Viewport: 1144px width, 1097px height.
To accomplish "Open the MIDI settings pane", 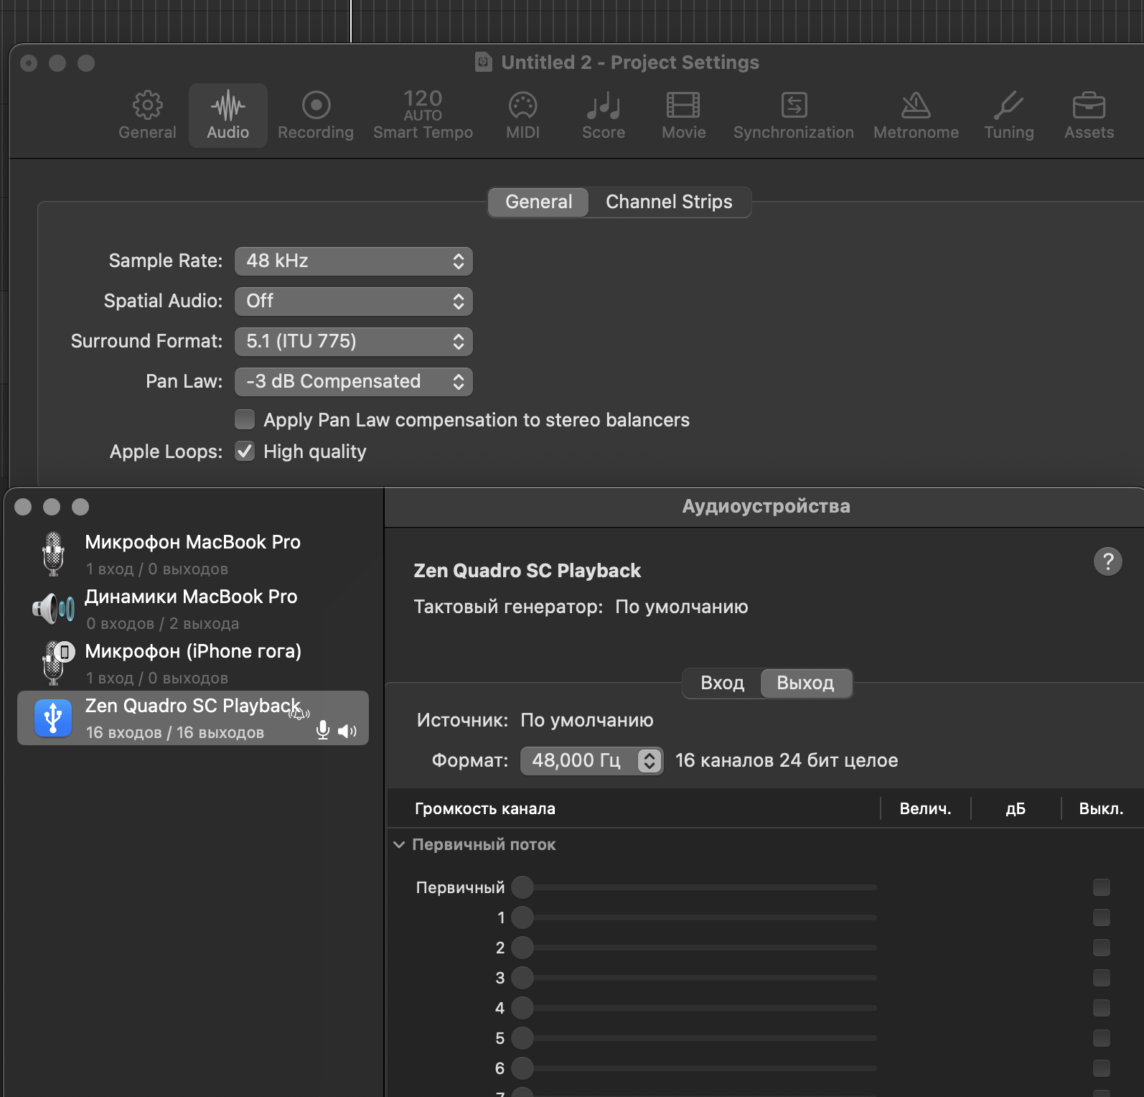I will 522,116.
